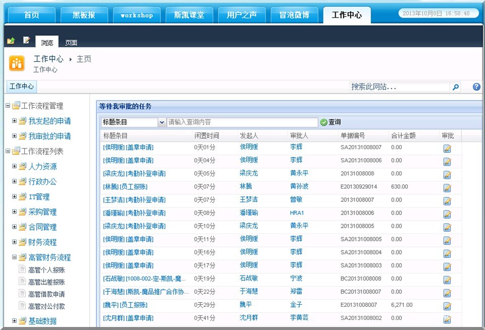485x330 pixels.
Task: Click approve icon for 林腾 员工报账 row
Action: (447, 187)
